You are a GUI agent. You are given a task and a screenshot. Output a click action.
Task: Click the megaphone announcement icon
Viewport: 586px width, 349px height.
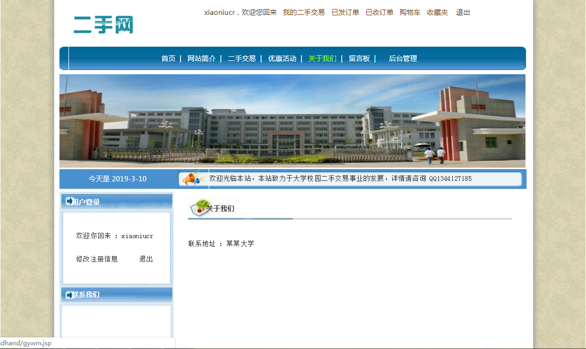(x=192, y=178)
